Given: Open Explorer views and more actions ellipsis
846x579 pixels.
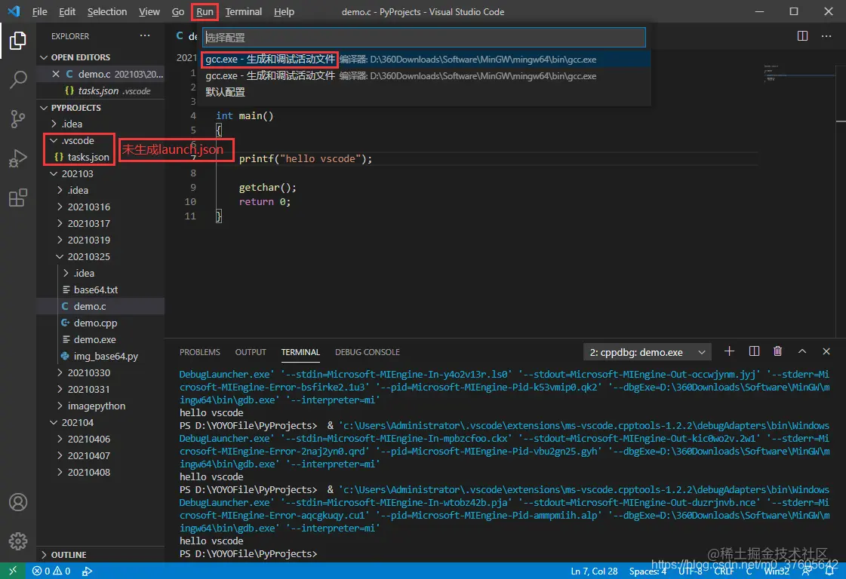Looking at the screenshot, I should coord(145,35).
